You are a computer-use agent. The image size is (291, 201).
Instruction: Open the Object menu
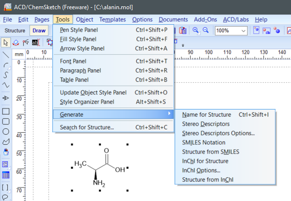coord(84,19)
